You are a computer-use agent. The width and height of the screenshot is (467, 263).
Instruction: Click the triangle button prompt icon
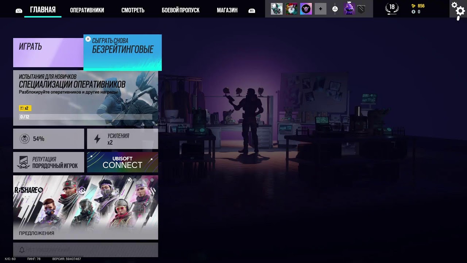click(335, 9)
